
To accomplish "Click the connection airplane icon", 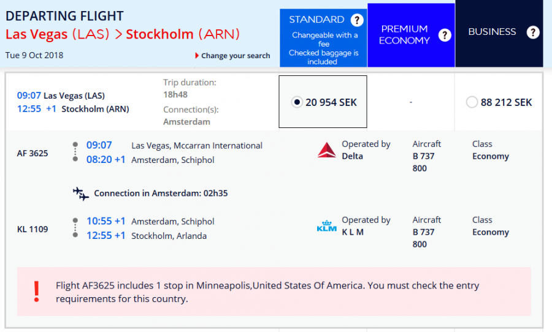I will (x=81, y=194).
